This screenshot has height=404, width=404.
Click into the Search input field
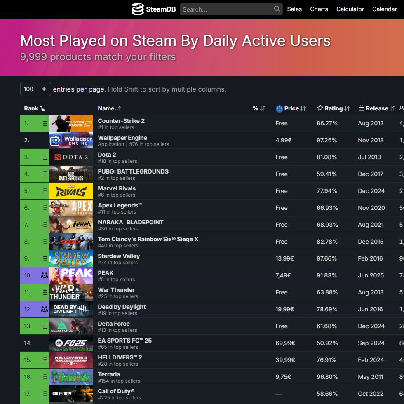click(x=231, y=9)
